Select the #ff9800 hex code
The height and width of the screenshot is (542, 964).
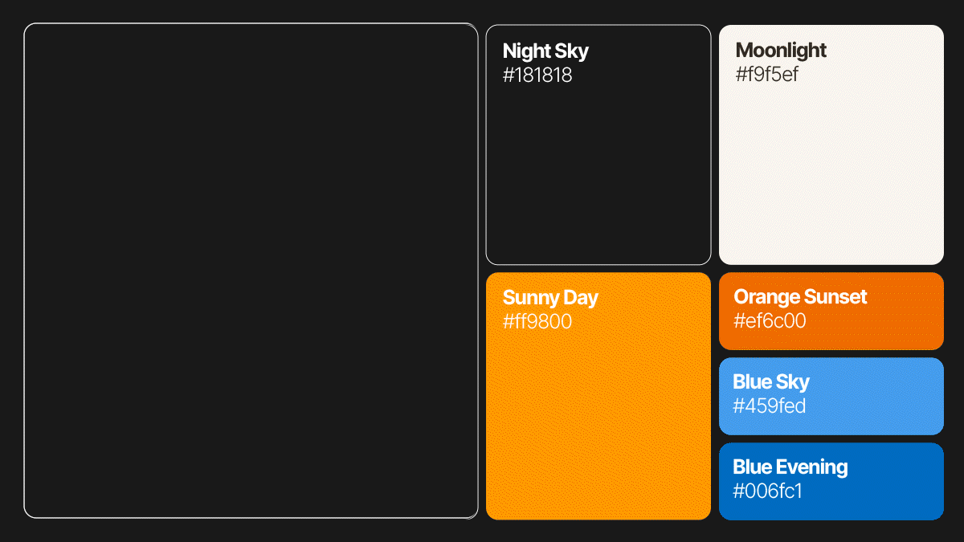click(537, 322)
